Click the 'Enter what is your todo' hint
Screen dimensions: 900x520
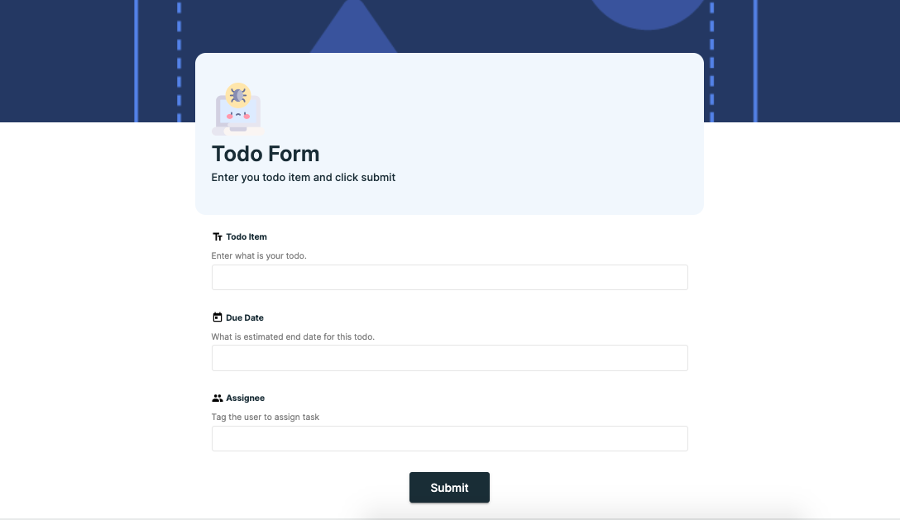259,255
